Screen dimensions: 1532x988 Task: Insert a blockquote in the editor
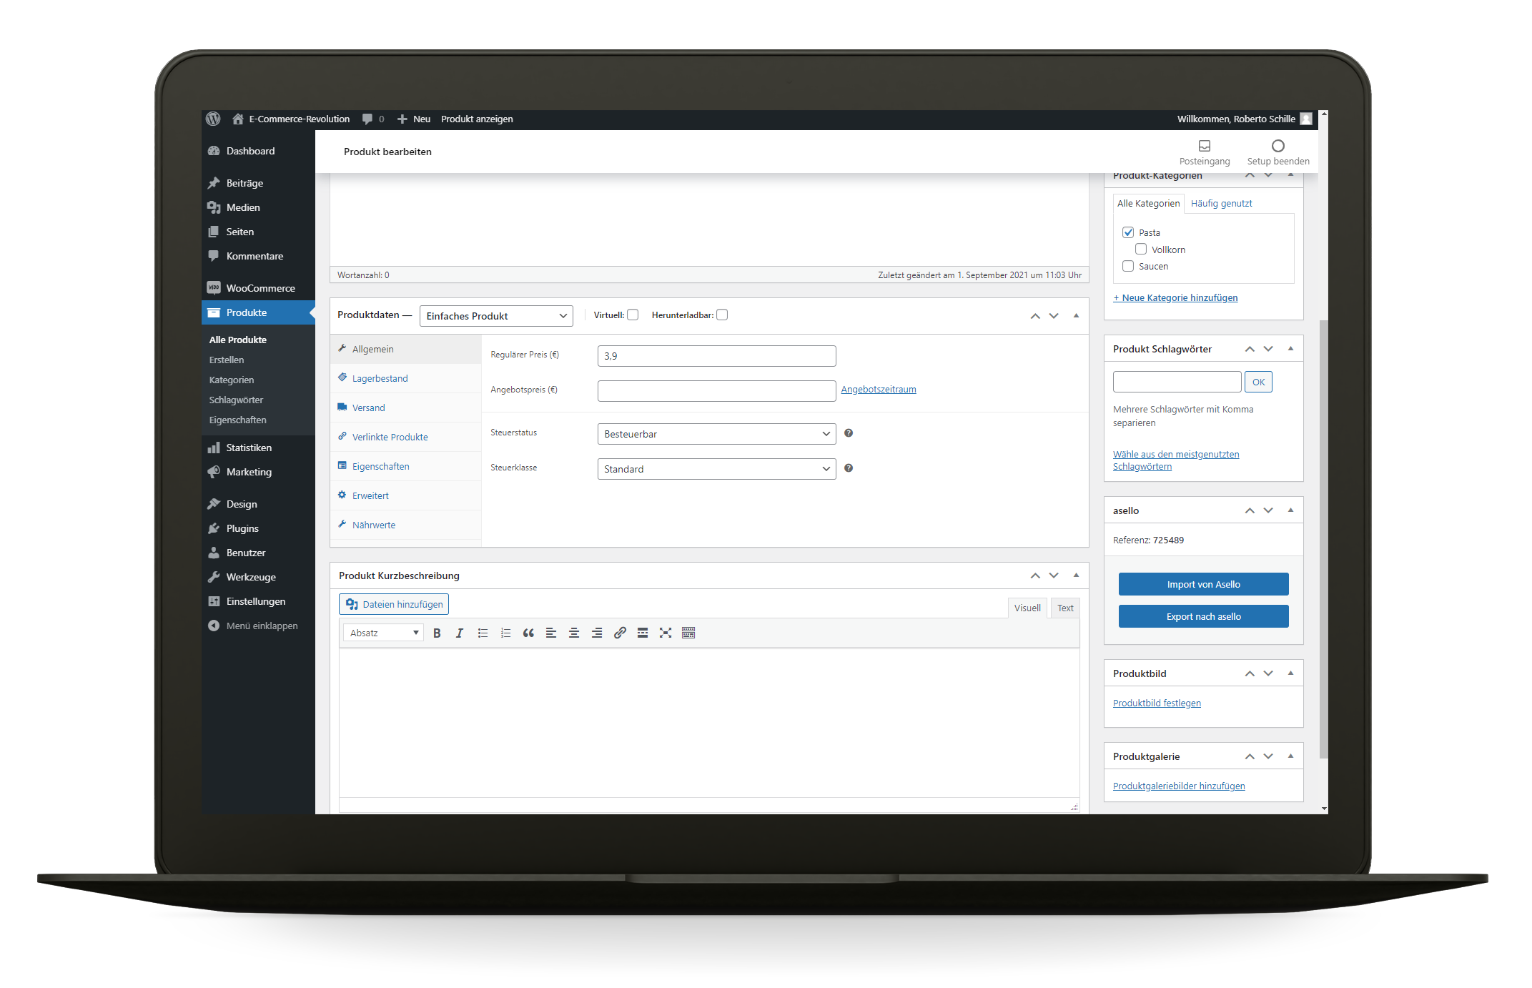tap(528, 633)
